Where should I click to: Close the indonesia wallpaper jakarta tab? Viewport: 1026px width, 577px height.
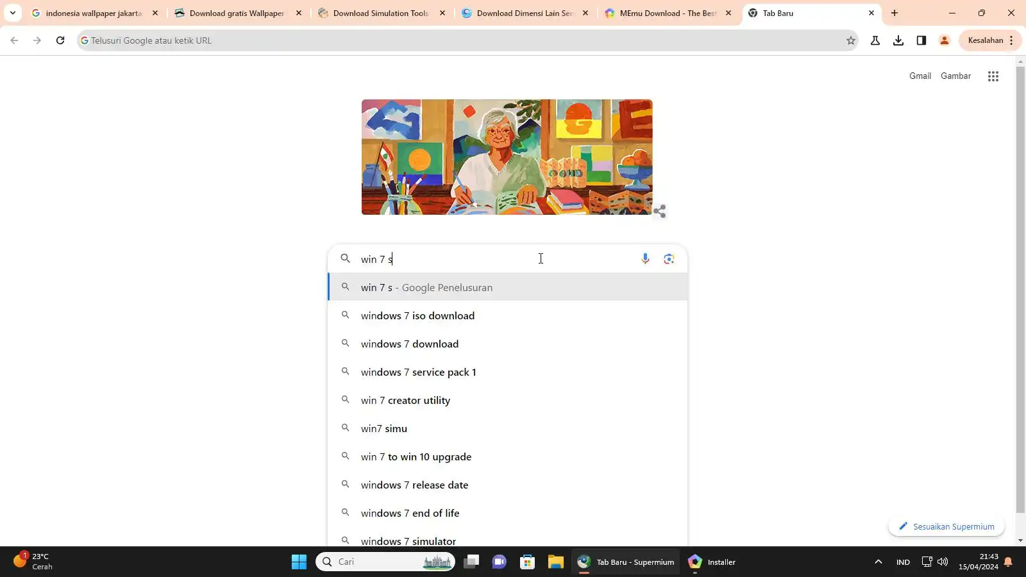click(155, 13)
